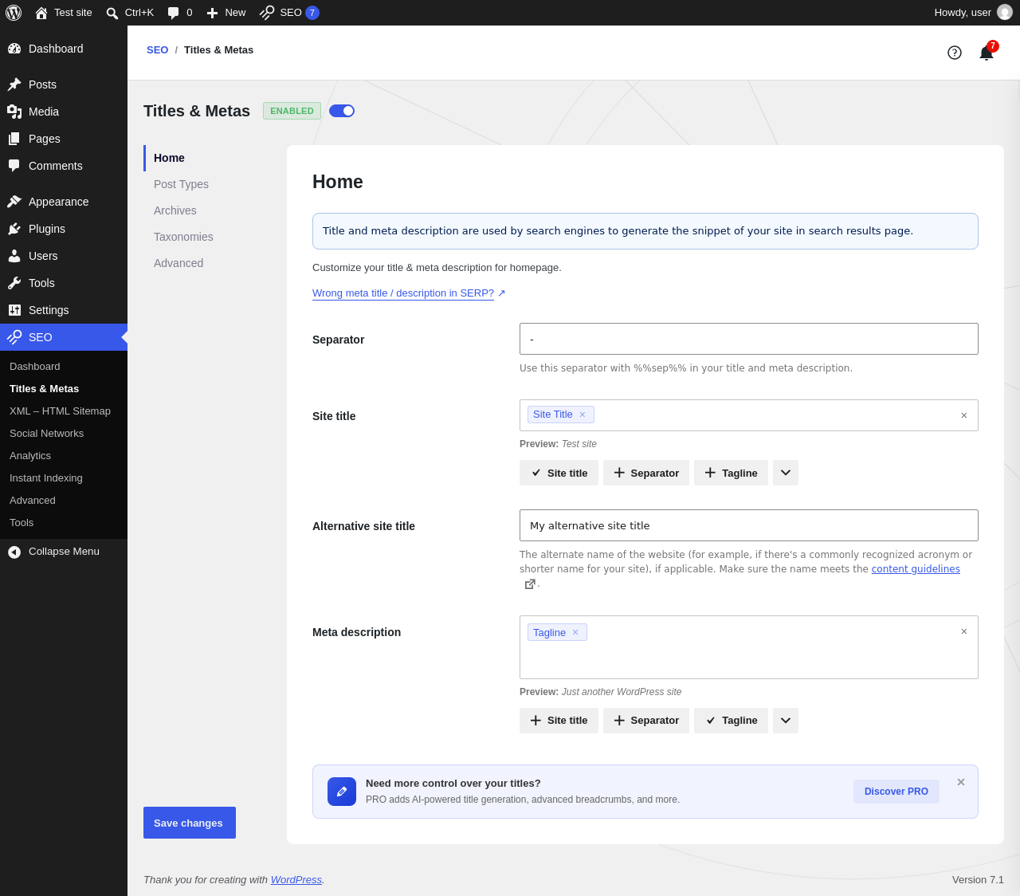Open SEO menu in admin bar
The height and width of the screenshot is (896, 1020).
click(289, 13)
